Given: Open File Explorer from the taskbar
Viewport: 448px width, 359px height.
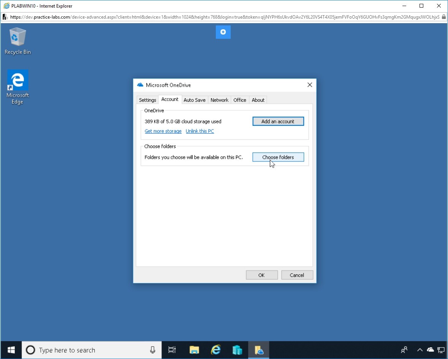Looking at the screenshot, I should click(194, 350).
